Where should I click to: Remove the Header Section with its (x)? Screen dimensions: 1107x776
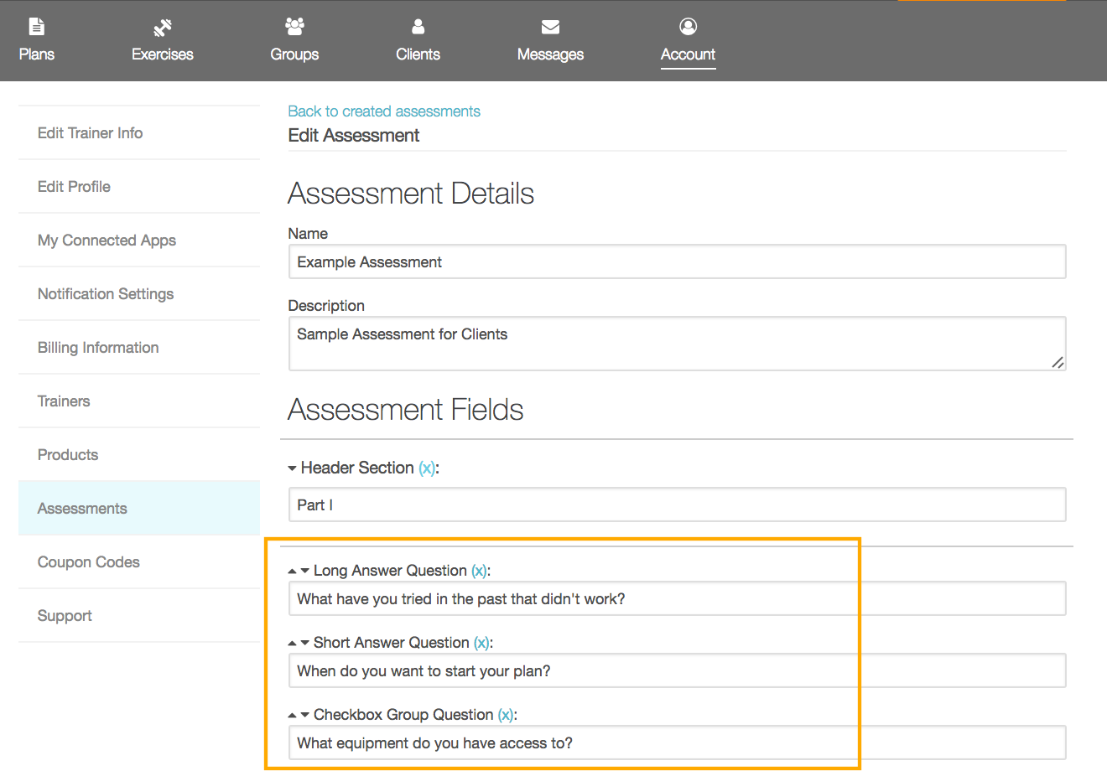(x=428, y=468)
